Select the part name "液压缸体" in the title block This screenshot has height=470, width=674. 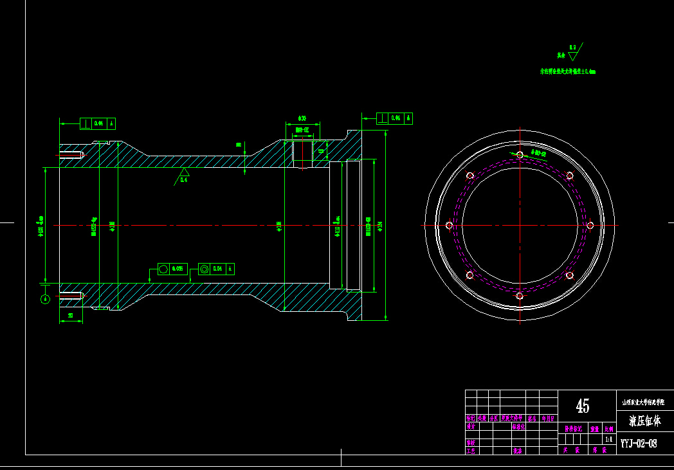645,420
